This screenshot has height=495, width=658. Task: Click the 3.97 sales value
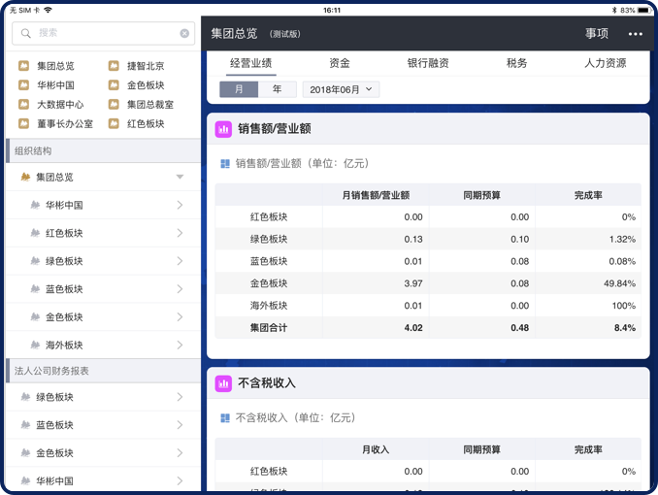click(413, 283)
